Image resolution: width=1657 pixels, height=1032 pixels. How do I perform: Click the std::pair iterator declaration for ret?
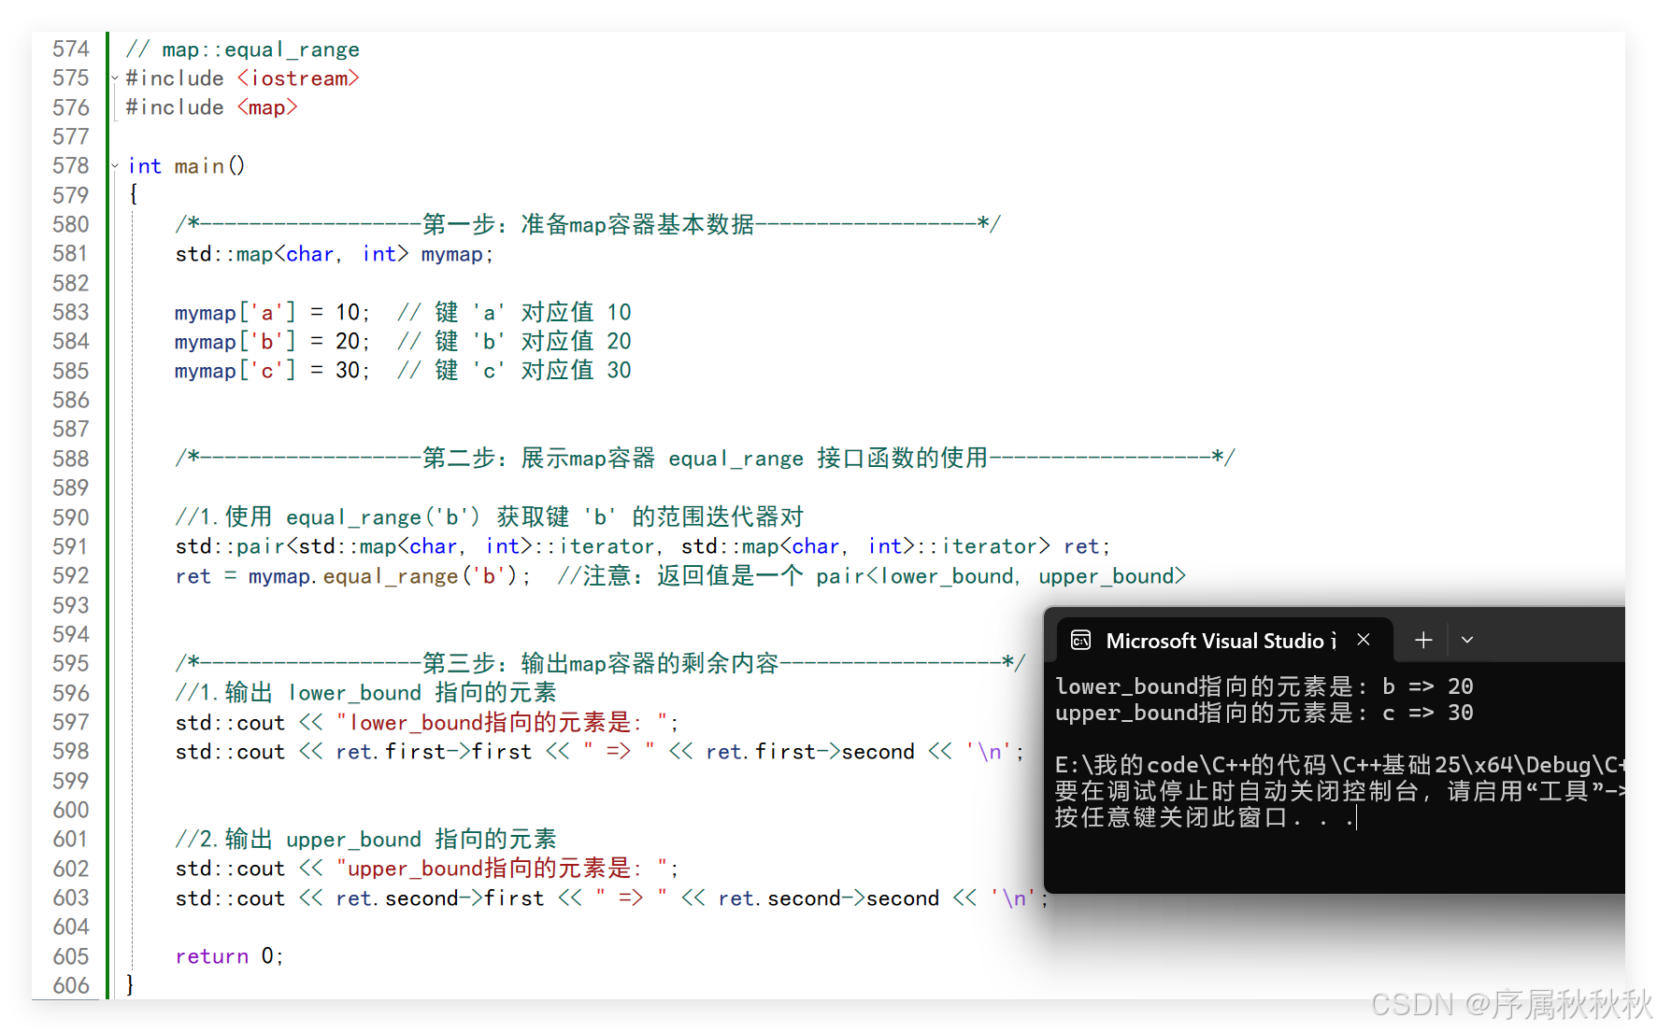[643, 545]
